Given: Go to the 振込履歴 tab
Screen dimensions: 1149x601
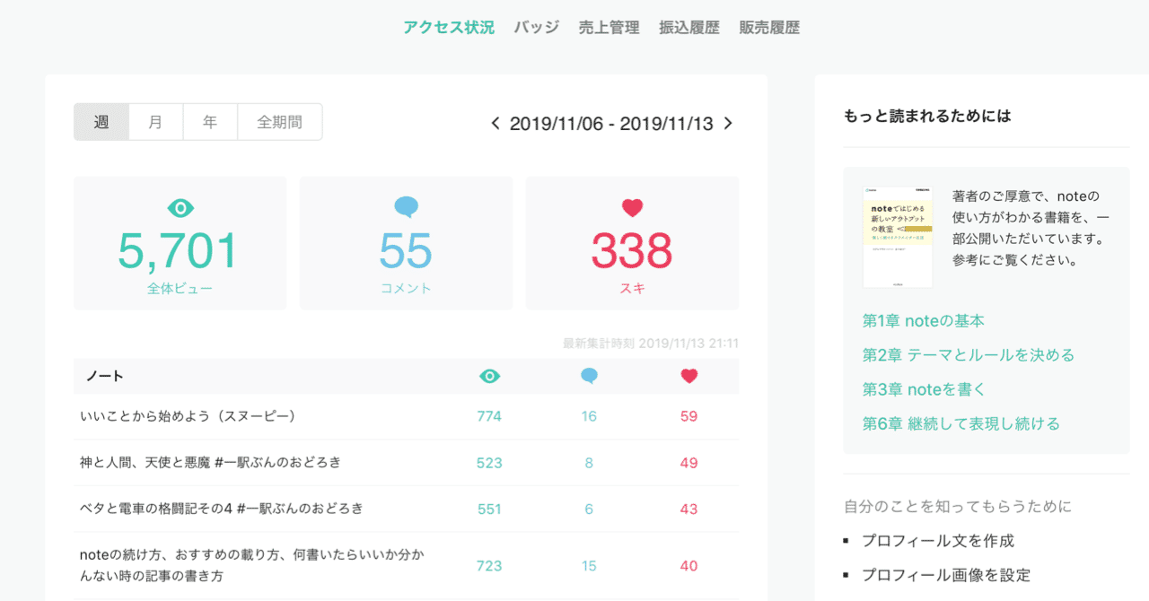Looking at the screenshot, I should [689, 28].
